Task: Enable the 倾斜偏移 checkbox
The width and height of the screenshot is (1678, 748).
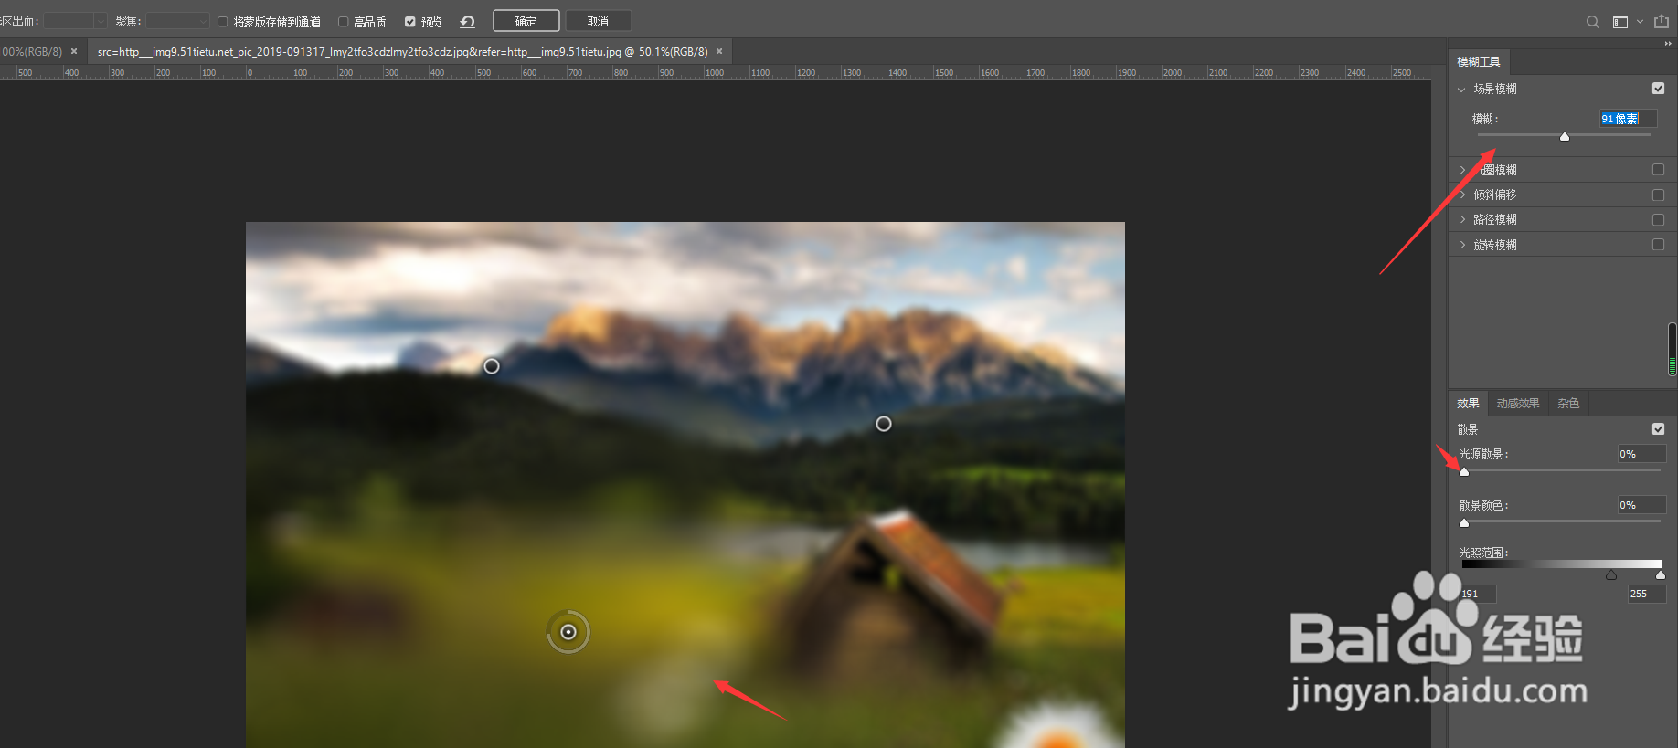Action: 1658,195
